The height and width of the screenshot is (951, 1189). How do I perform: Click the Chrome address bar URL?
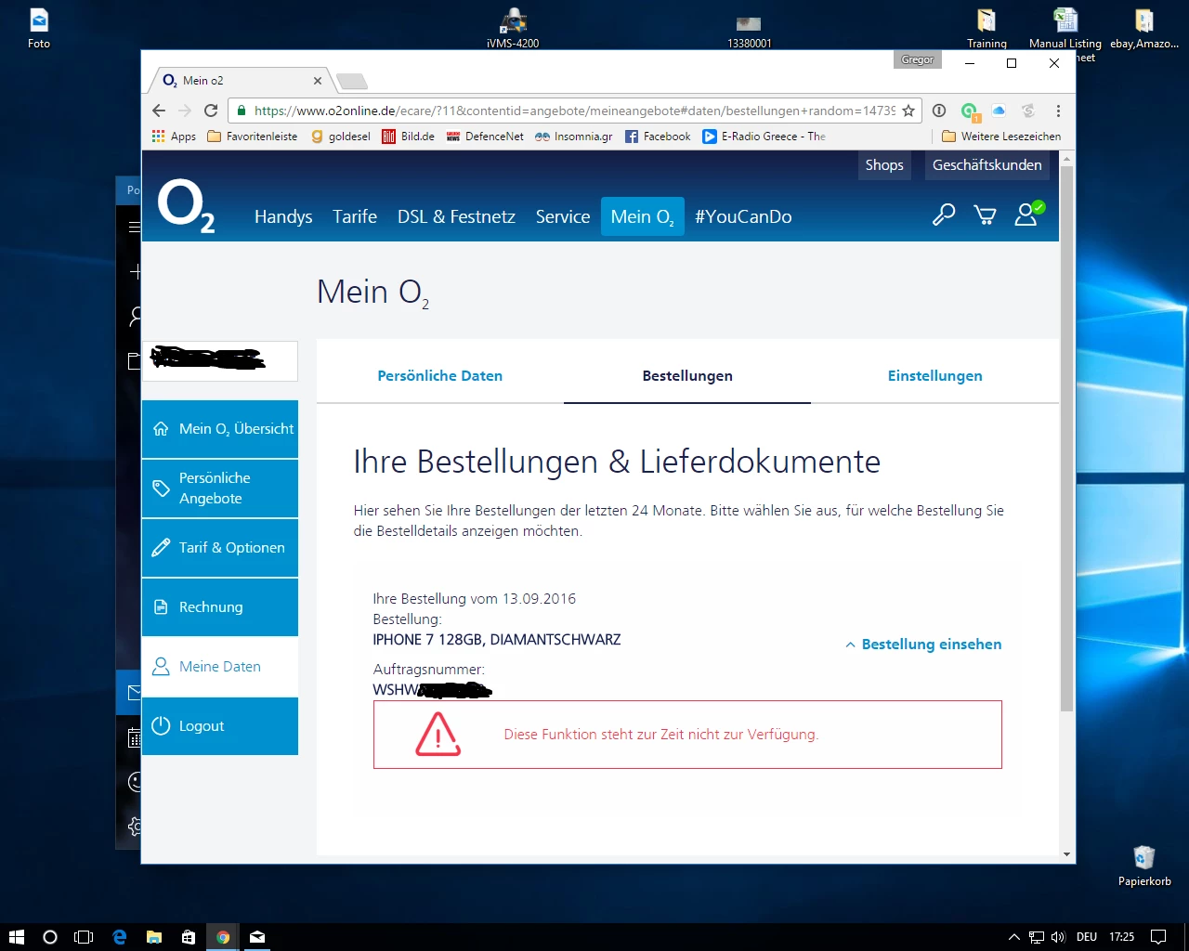(574, 111)
